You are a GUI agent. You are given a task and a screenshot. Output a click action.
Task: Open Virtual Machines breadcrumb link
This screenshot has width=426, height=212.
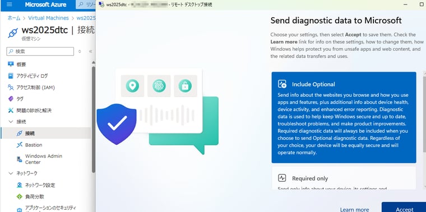48,18
